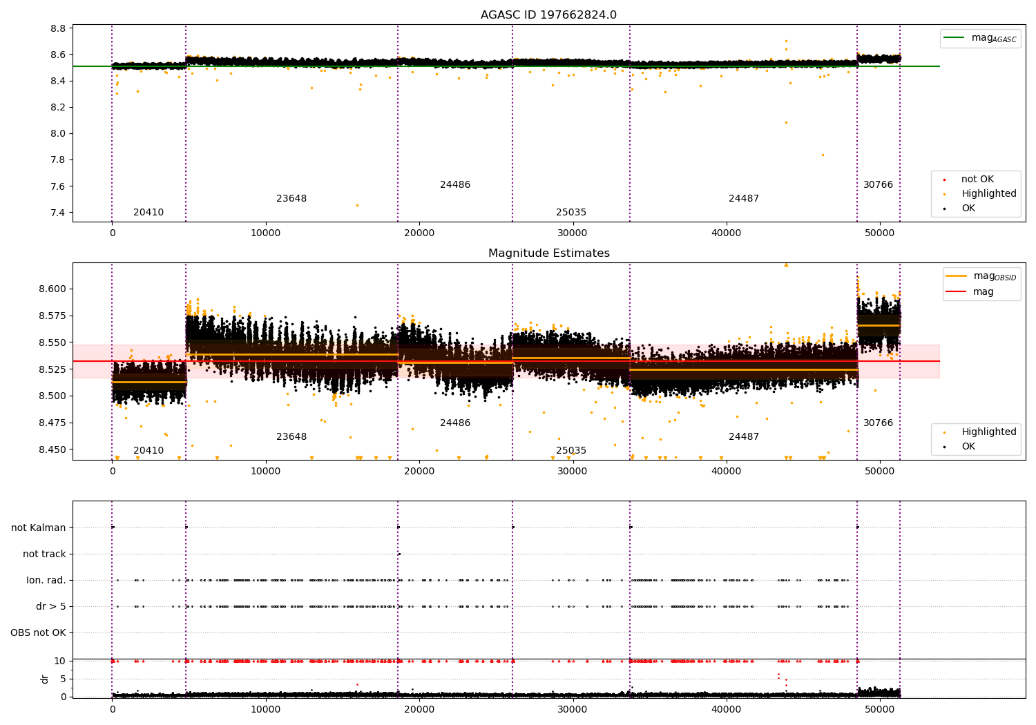The width and height of the screenshot is (1036, 725).
Task: Click the 8.550 y-axis tick label
Action: click(53, 343)
